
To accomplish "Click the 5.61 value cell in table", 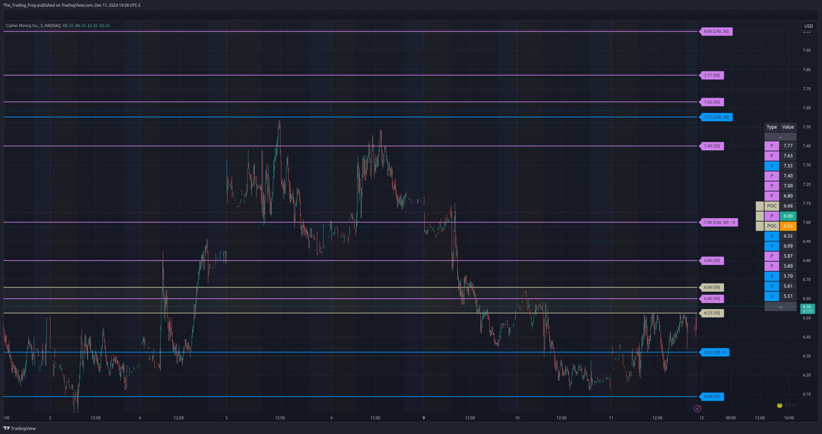I will point(788,286).
